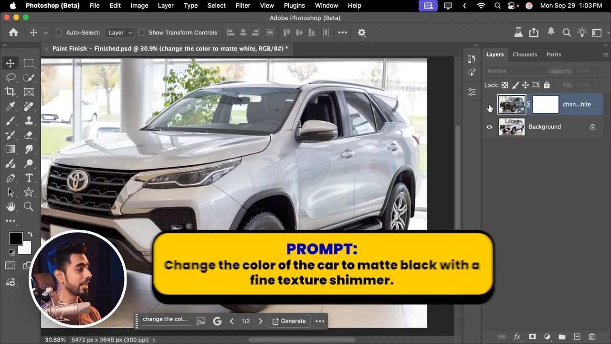Image resolution: width=611 pixels, height=344 pixels.
Task: Toggle Lock position icon
Action: (526, 85)
